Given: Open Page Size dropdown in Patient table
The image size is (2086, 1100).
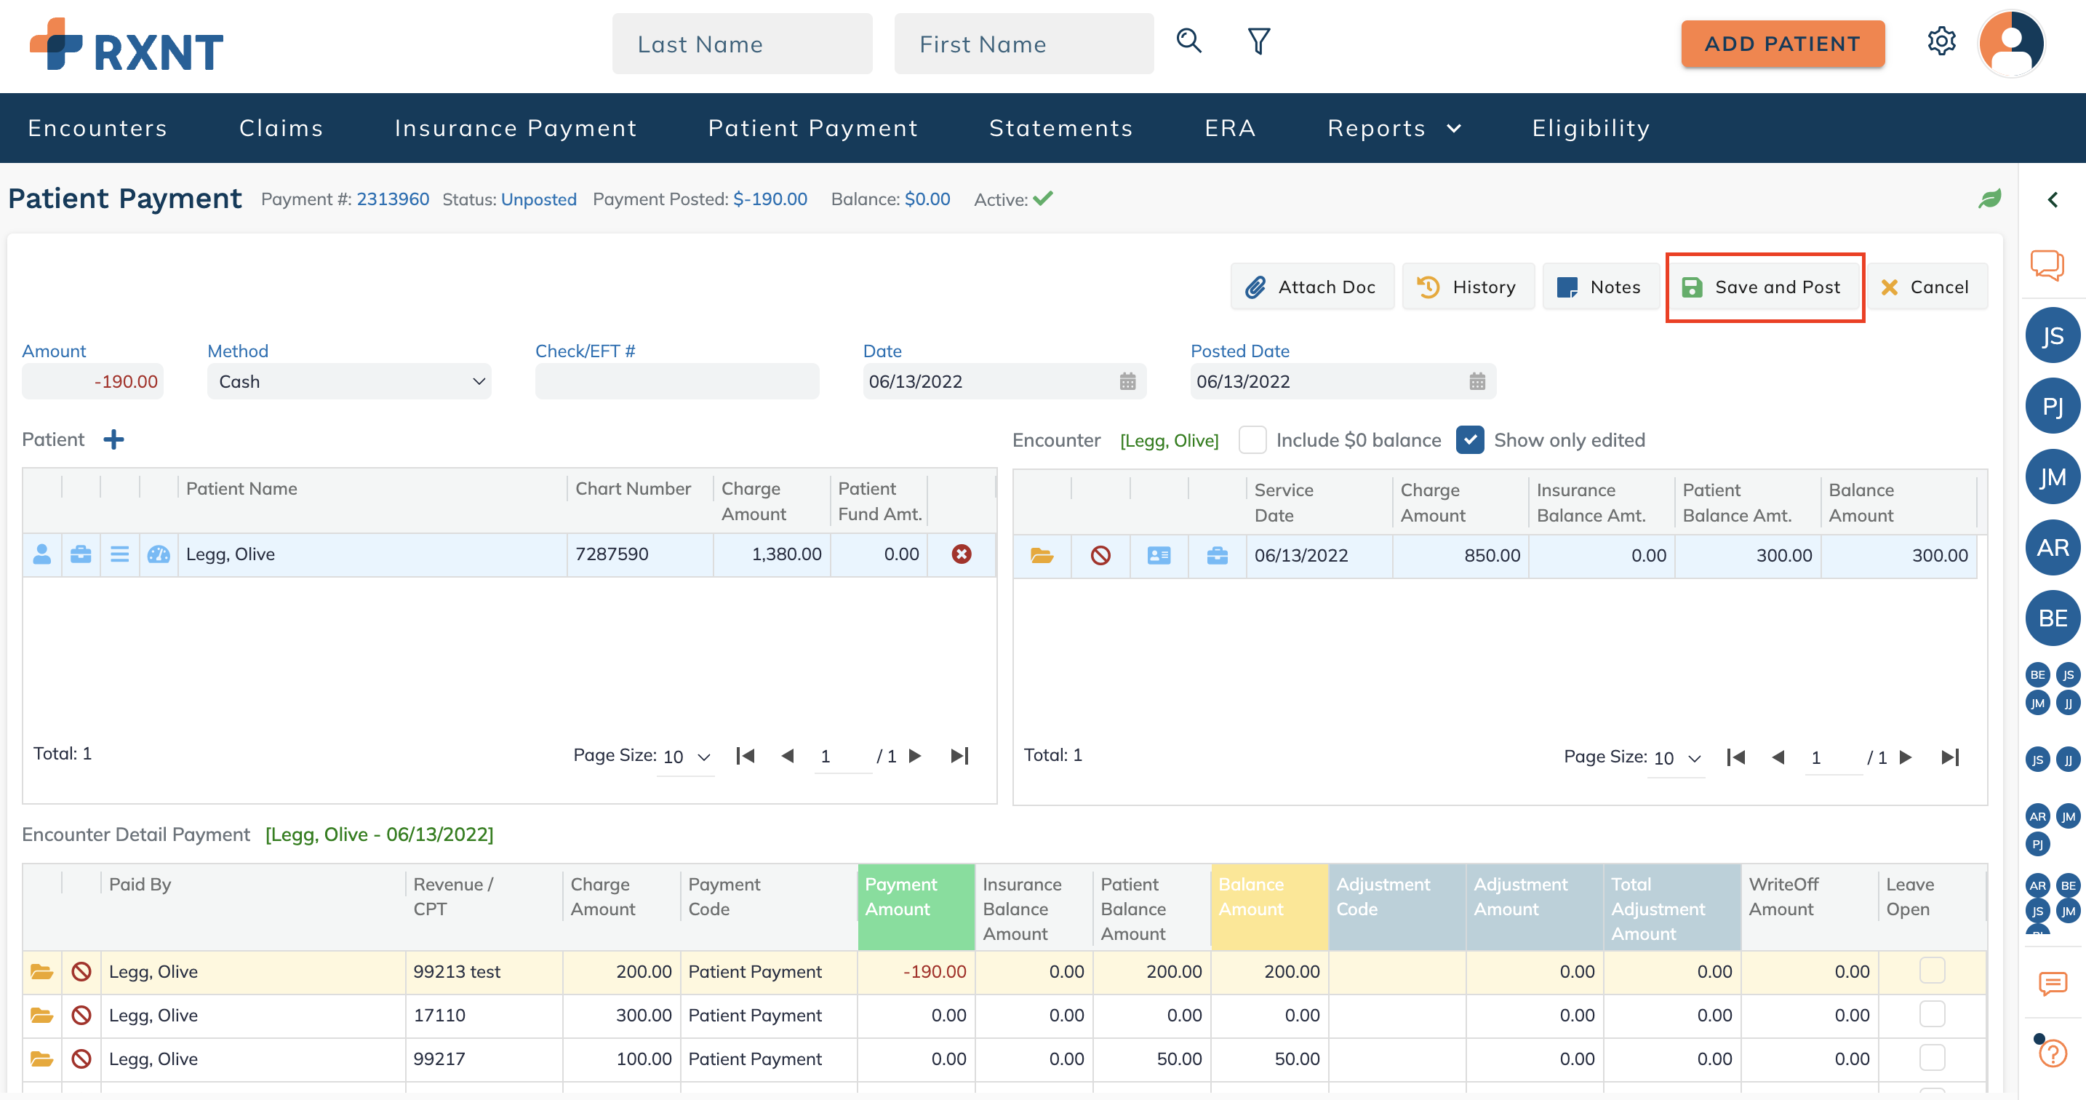Looking at the screenshot, I should [x=685, y=757].
